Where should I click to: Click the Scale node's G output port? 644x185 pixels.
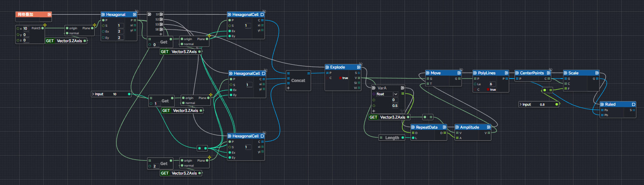click(596, 79)
